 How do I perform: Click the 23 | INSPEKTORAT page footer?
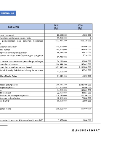coord(86,130)
